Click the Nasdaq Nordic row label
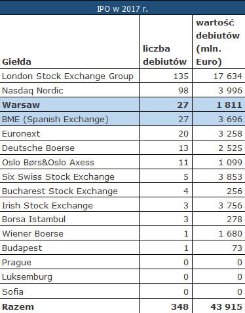Image resolution: width=245 pixels, height=313 pixels. pos(33,91)
